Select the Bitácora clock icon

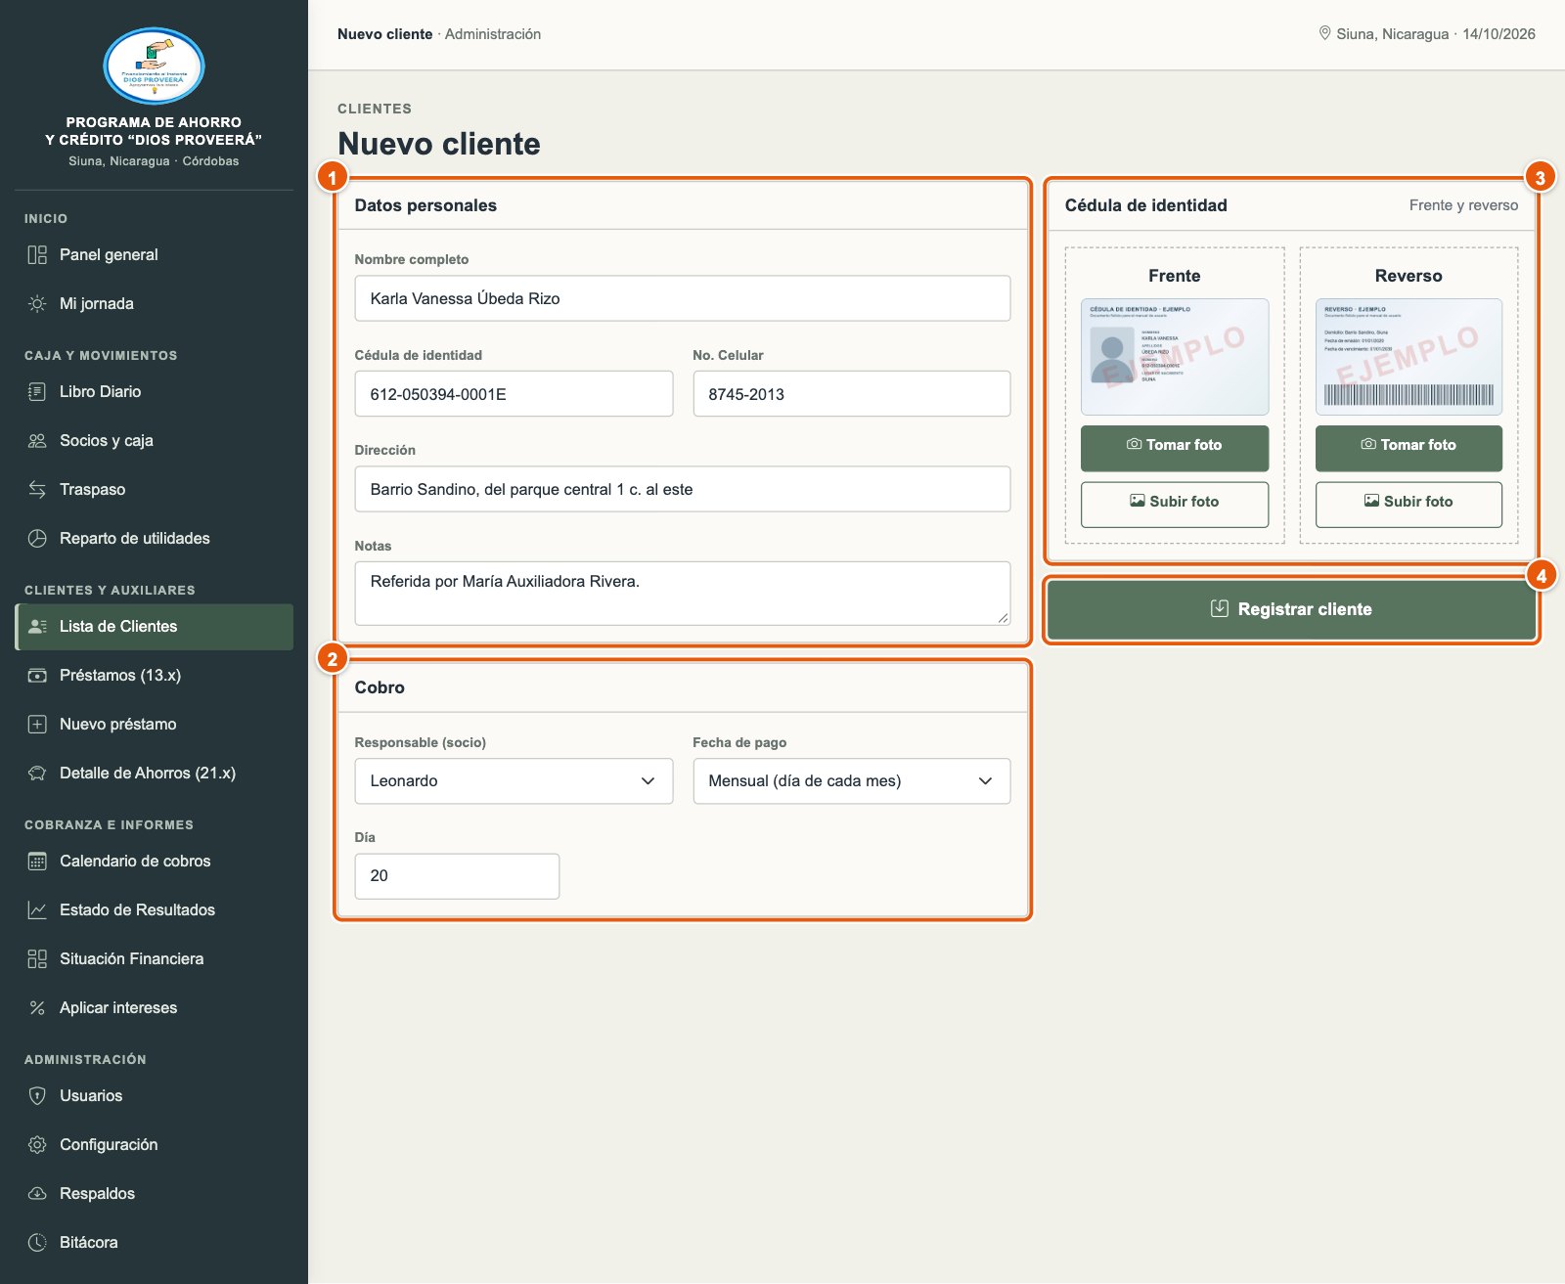37,1243
